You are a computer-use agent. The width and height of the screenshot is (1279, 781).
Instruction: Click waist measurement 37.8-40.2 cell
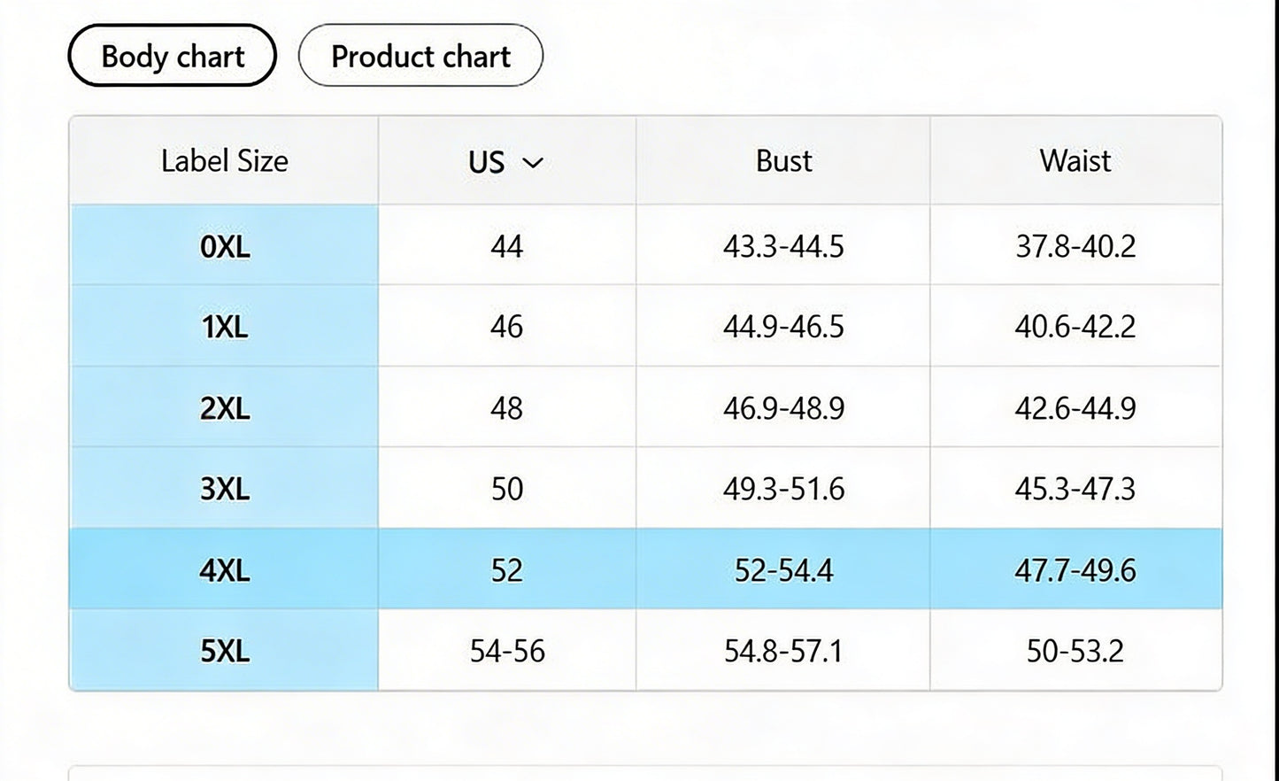[1075, 245]
